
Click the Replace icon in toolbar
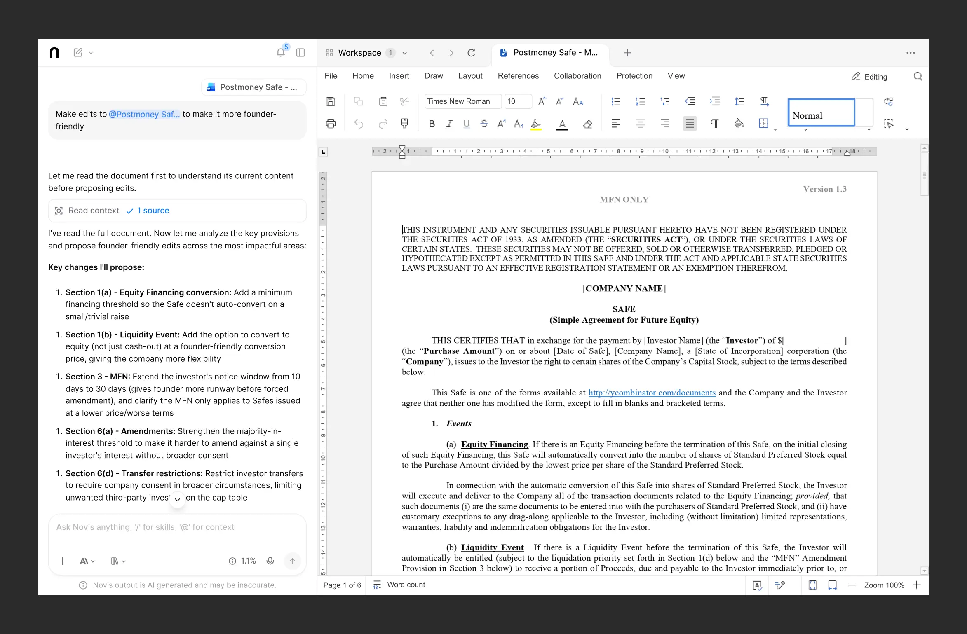coord(888,101)
